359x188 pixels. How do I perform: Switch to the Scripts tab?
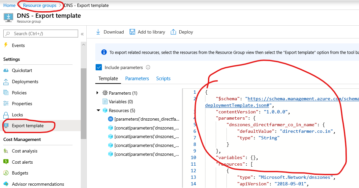[163, 79]
